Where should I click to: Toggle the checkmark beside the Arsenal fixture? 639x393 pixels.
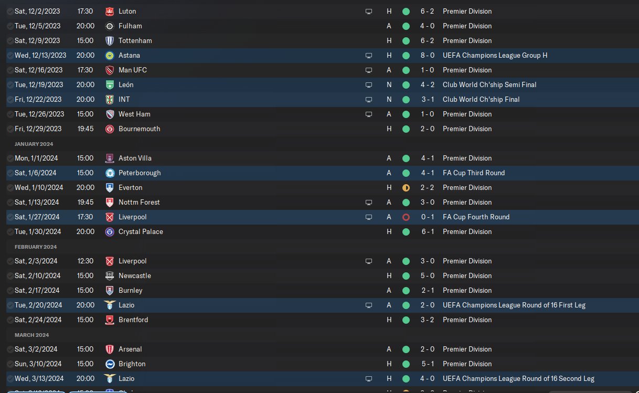pyautogui.click(x=10, y=349)
